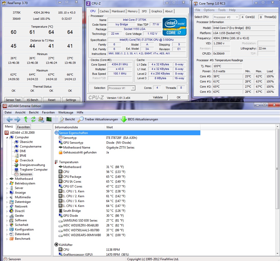
Task: Select Overclock in the Computer tree
Action: tap(27, 160)
